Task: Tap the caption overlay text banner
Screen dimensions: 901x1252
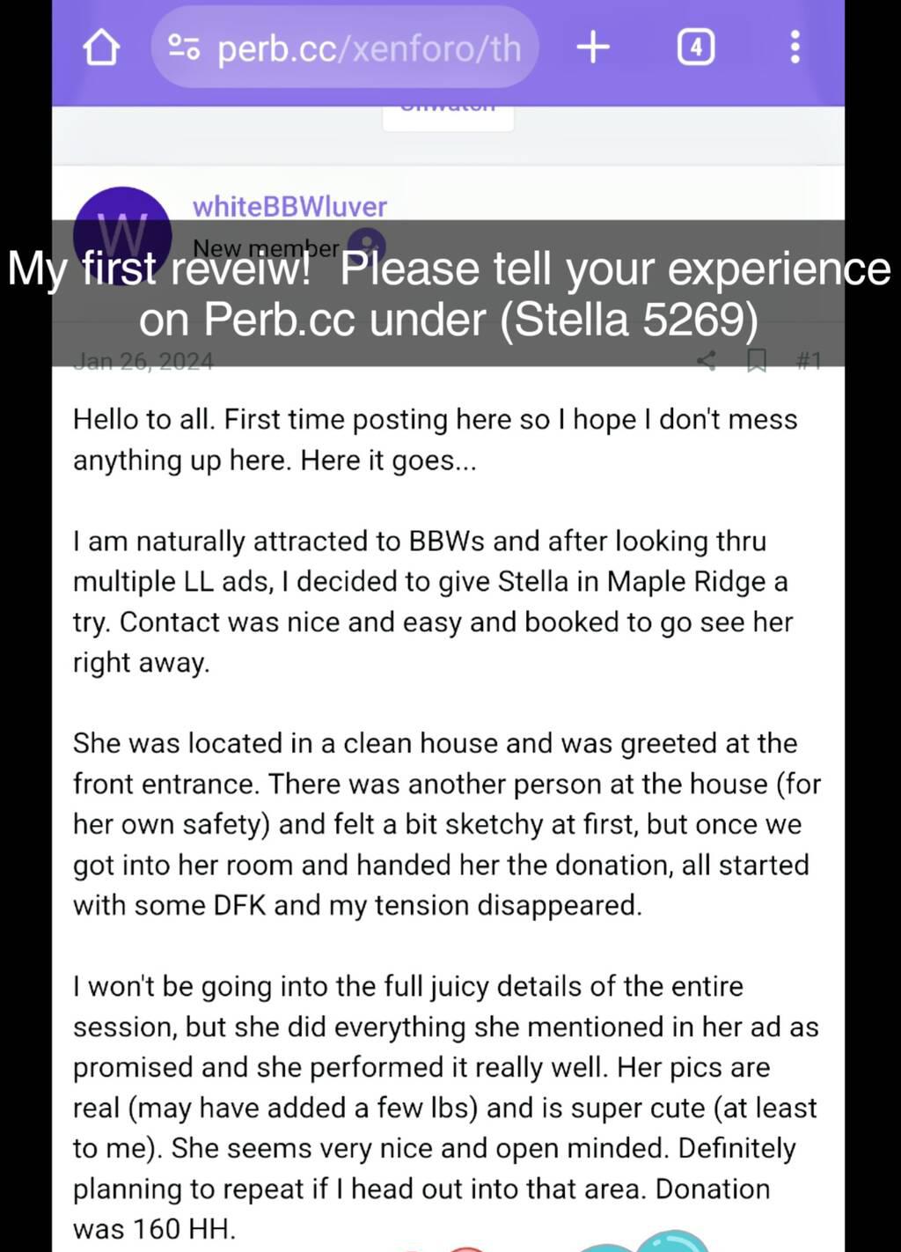Action: pyautogui.click(x=449, y=293)
